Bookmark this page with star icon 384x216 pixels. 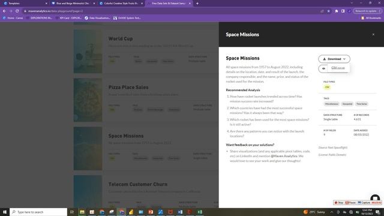click(x=328, y=11)
